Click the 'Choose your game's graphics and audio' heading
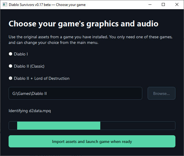Image resolution: width=184 pixels, height=156 pixels. coord(83,24)
